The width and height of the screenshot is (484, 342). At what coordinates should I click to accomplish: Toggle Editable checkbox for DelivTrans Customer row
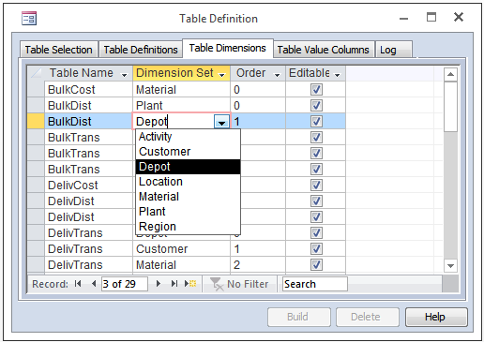tap(316, 249)
